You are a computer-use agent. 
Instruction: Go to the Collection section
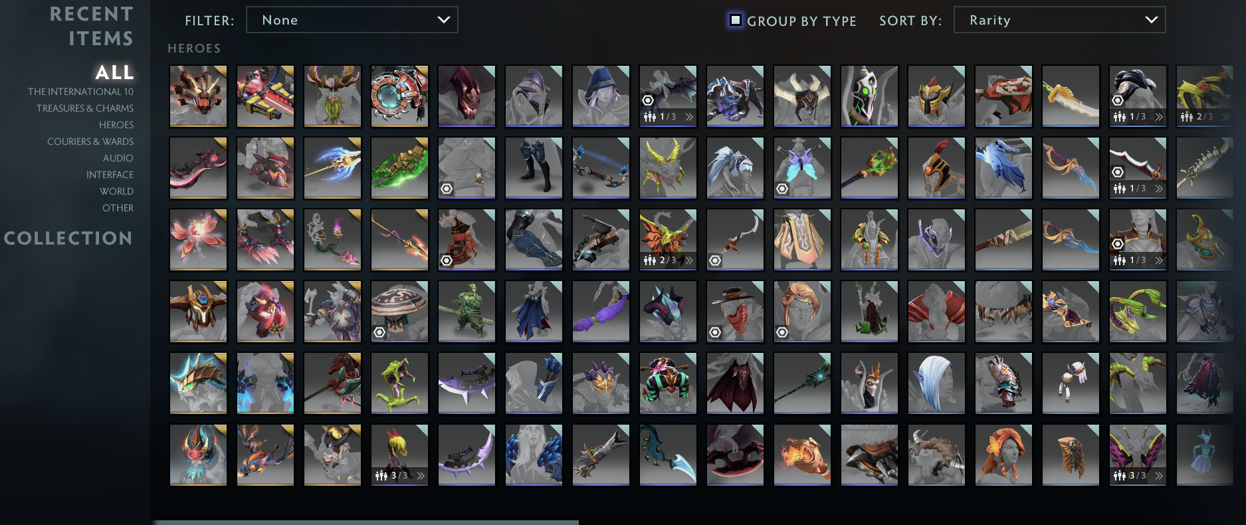[x=68, y=238]
